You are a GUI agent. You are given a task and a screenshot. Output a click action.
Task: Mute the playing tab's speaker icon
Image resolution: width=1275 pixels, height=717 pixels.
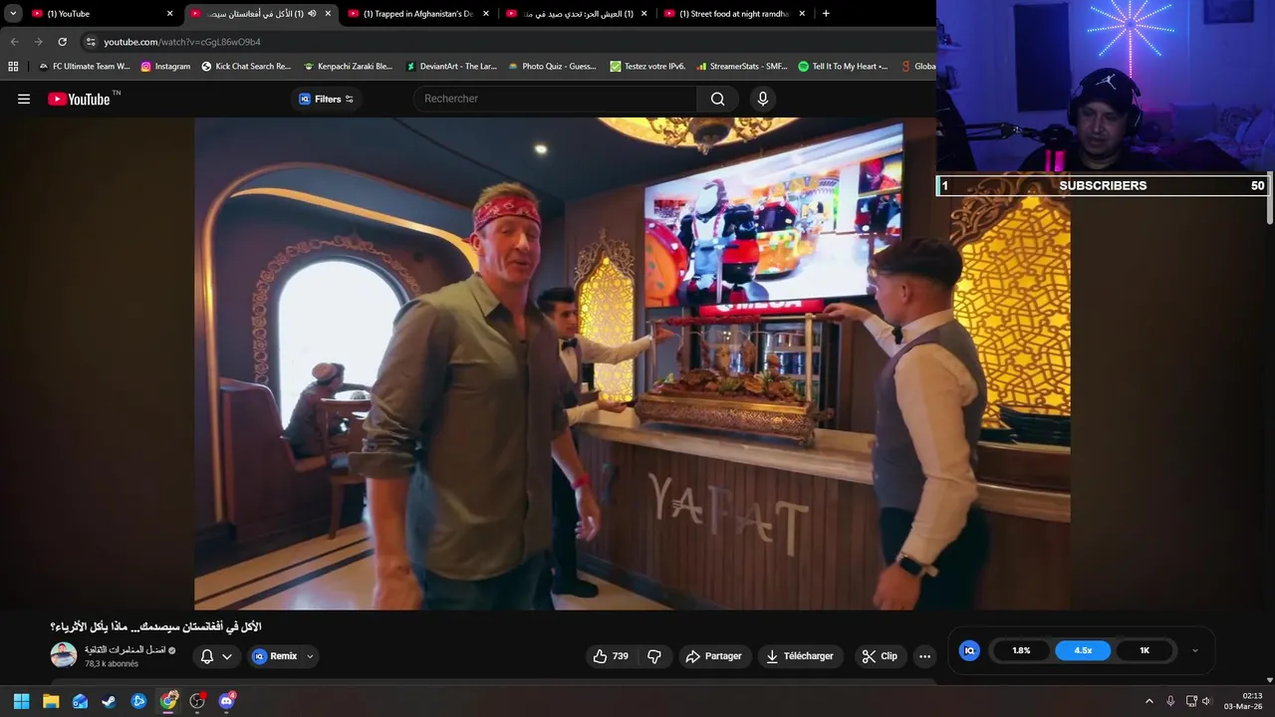coord(312,14)
